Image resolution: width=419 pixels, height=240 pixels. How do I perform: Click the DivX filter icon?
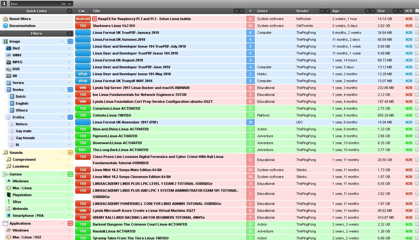[9, 48]
